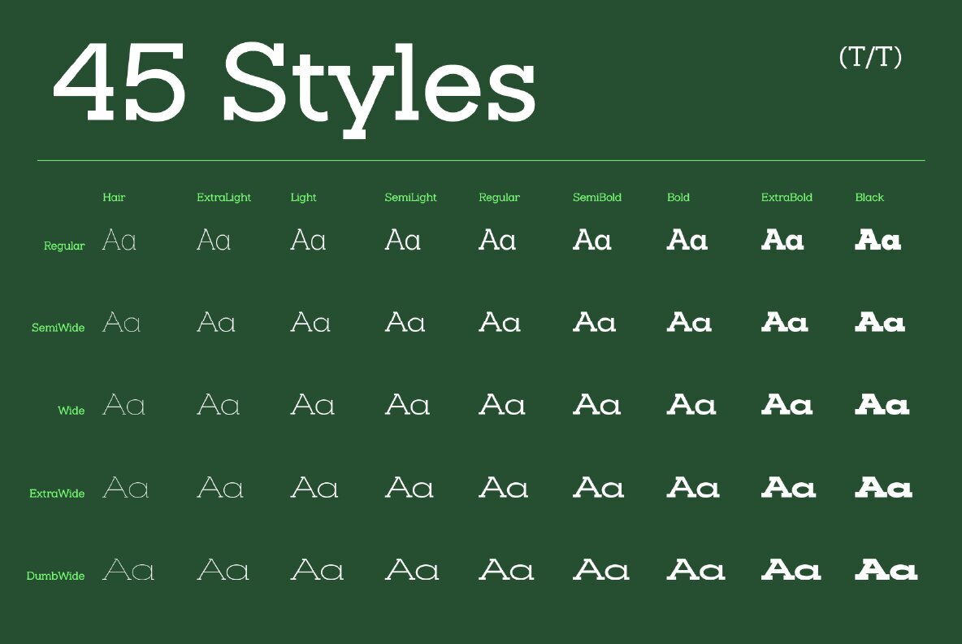Select the ExtraWide SemiLight Aa sample
This screenshot has height=644, width=962.
[409, 488]
